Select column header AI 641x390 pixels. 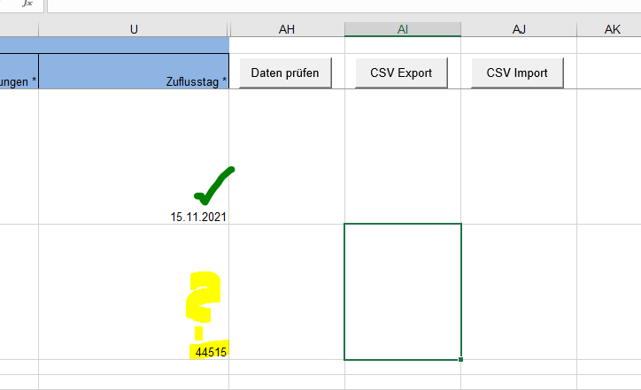tap(403, 29)
